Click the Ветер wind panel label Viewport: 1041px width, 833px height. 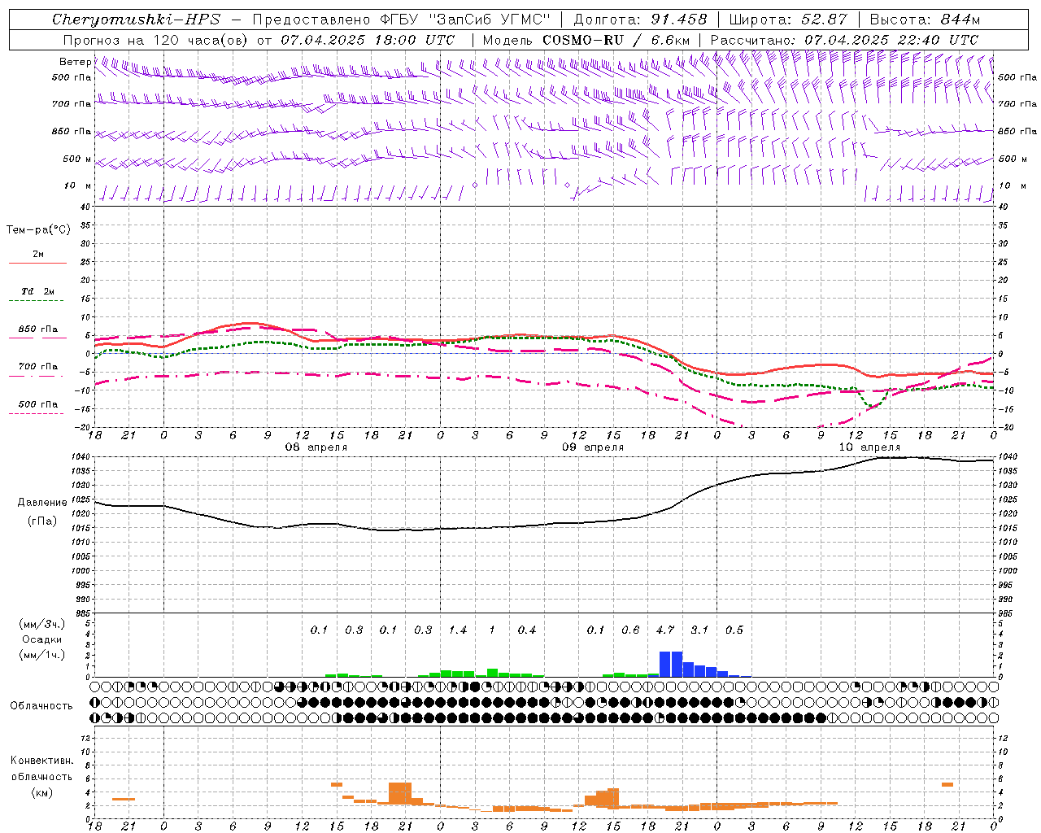point(75,62)
